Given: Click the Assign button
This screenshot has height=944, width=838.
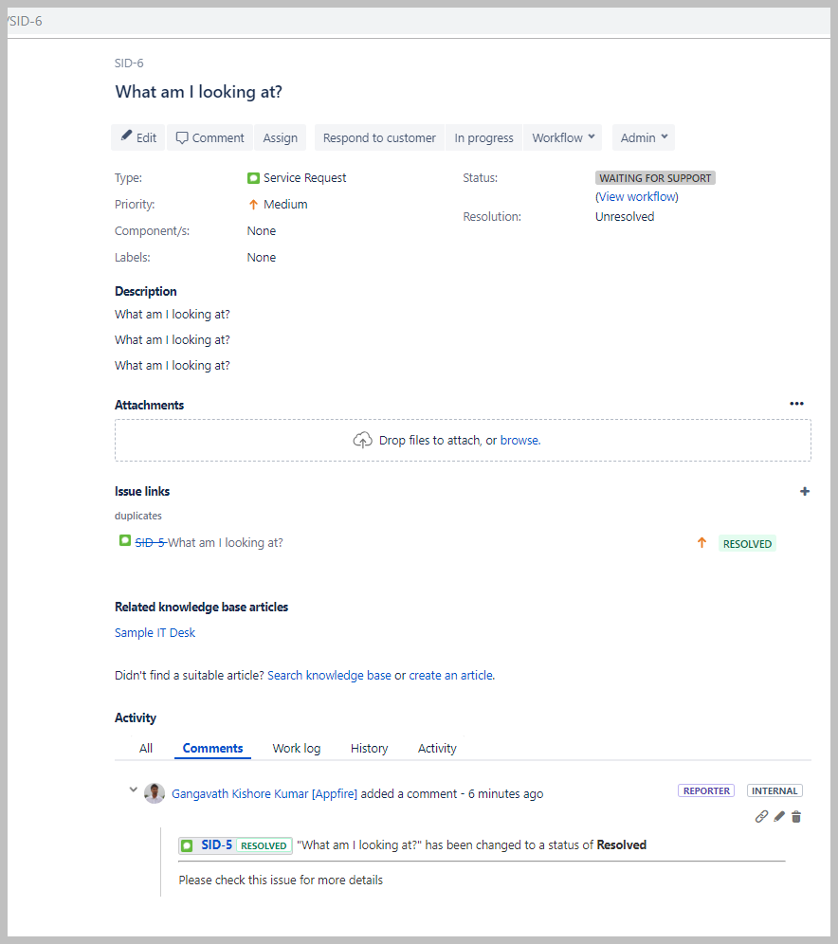Looking at the screenshot, I should tap(280, 137).
